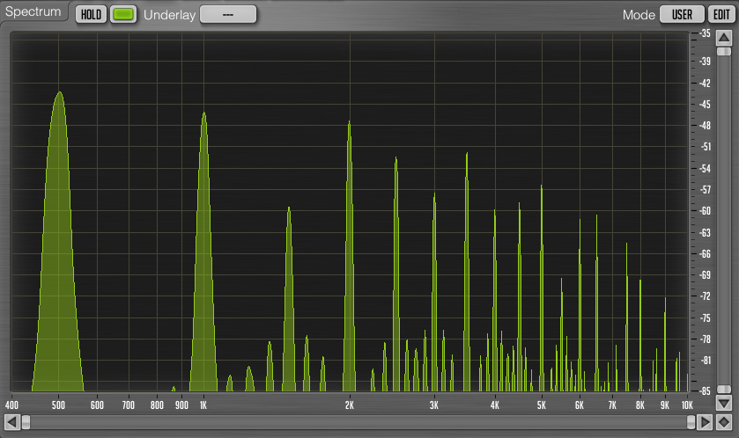The width and height of the screenshot is (739, 438).
Task: Click the vertical scrollbar down arrow
Action: pos(723,404)
